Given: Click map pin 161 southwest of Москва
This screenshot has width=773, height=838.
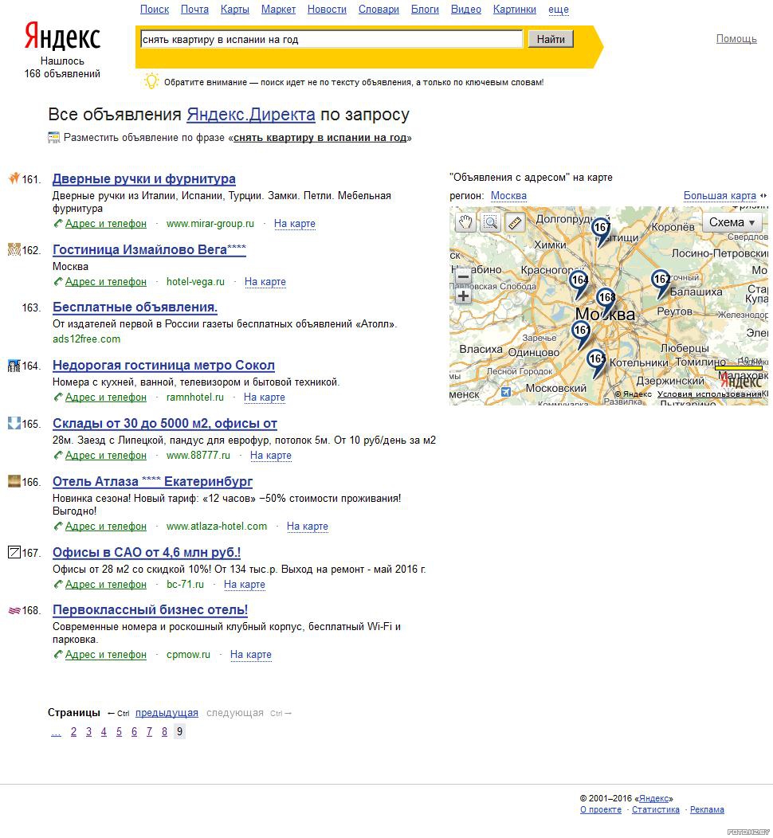Looking at the screenshot, I should click(581, 334).
